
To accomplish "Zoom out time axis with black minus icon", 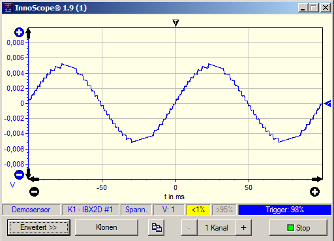I will [x=35, y=192].
